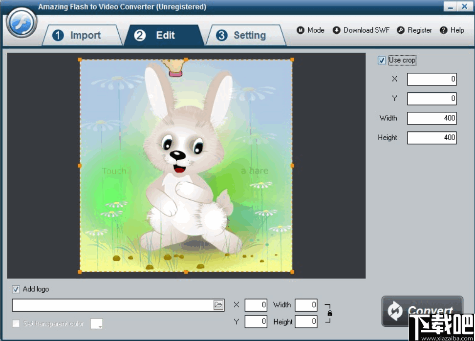Click the lock aspect ratio icon
Screen dimensions: 475x341
330,313
